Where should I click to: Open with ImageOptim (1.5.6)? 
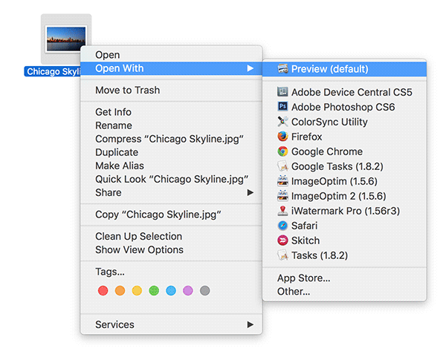(344, 181)
